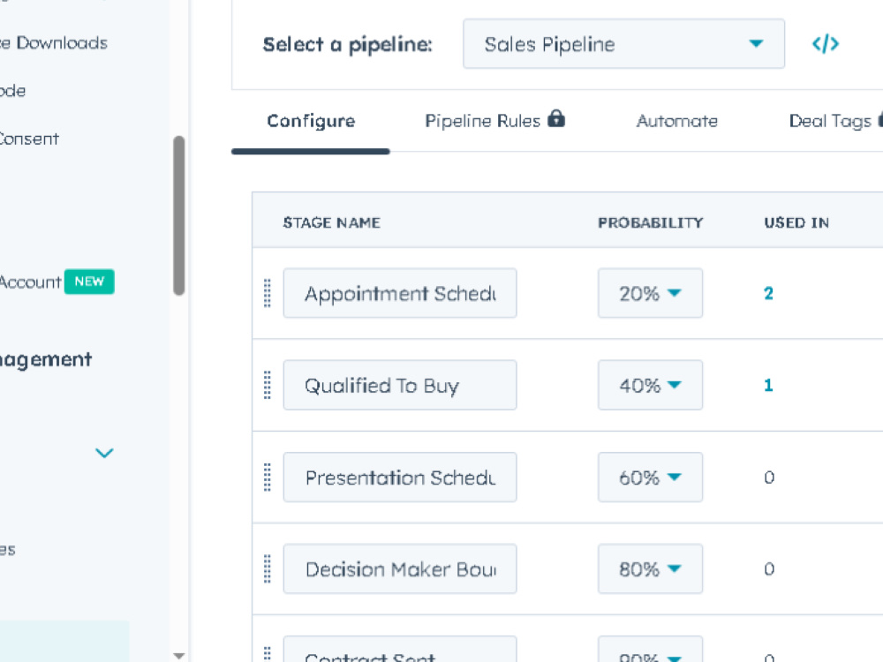Image resolution: width=883 pixels, height=662 pixels.
Task: Expand the sidebar section chevron
Action: [104, 453]
